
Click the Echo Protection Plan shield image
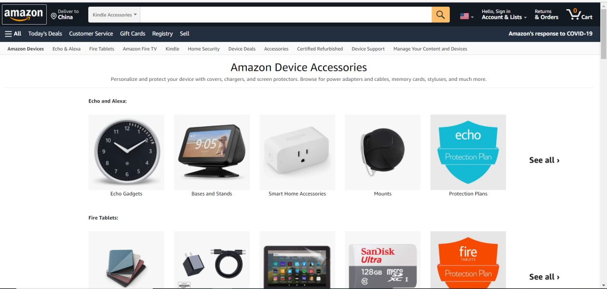[468, 152]
